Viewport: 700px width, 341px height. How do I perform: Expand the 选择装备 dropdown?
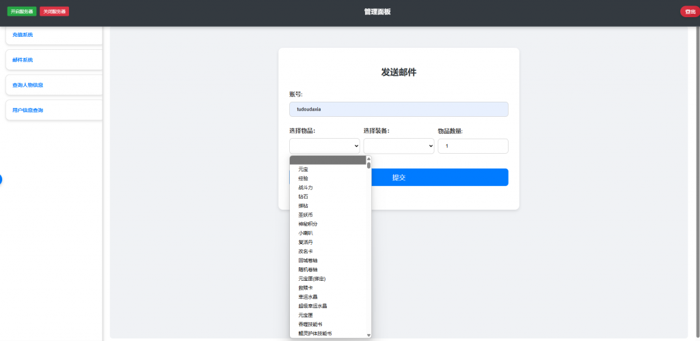coord(399,146)
